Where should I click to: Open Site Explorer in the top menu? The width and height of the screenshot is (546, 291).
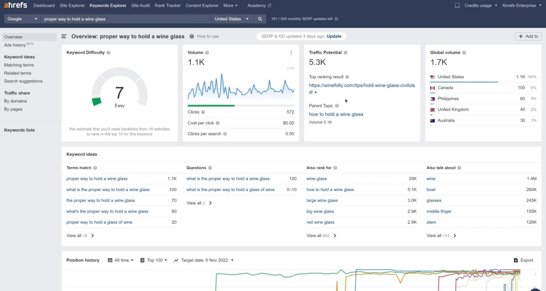tap(72, 5)
